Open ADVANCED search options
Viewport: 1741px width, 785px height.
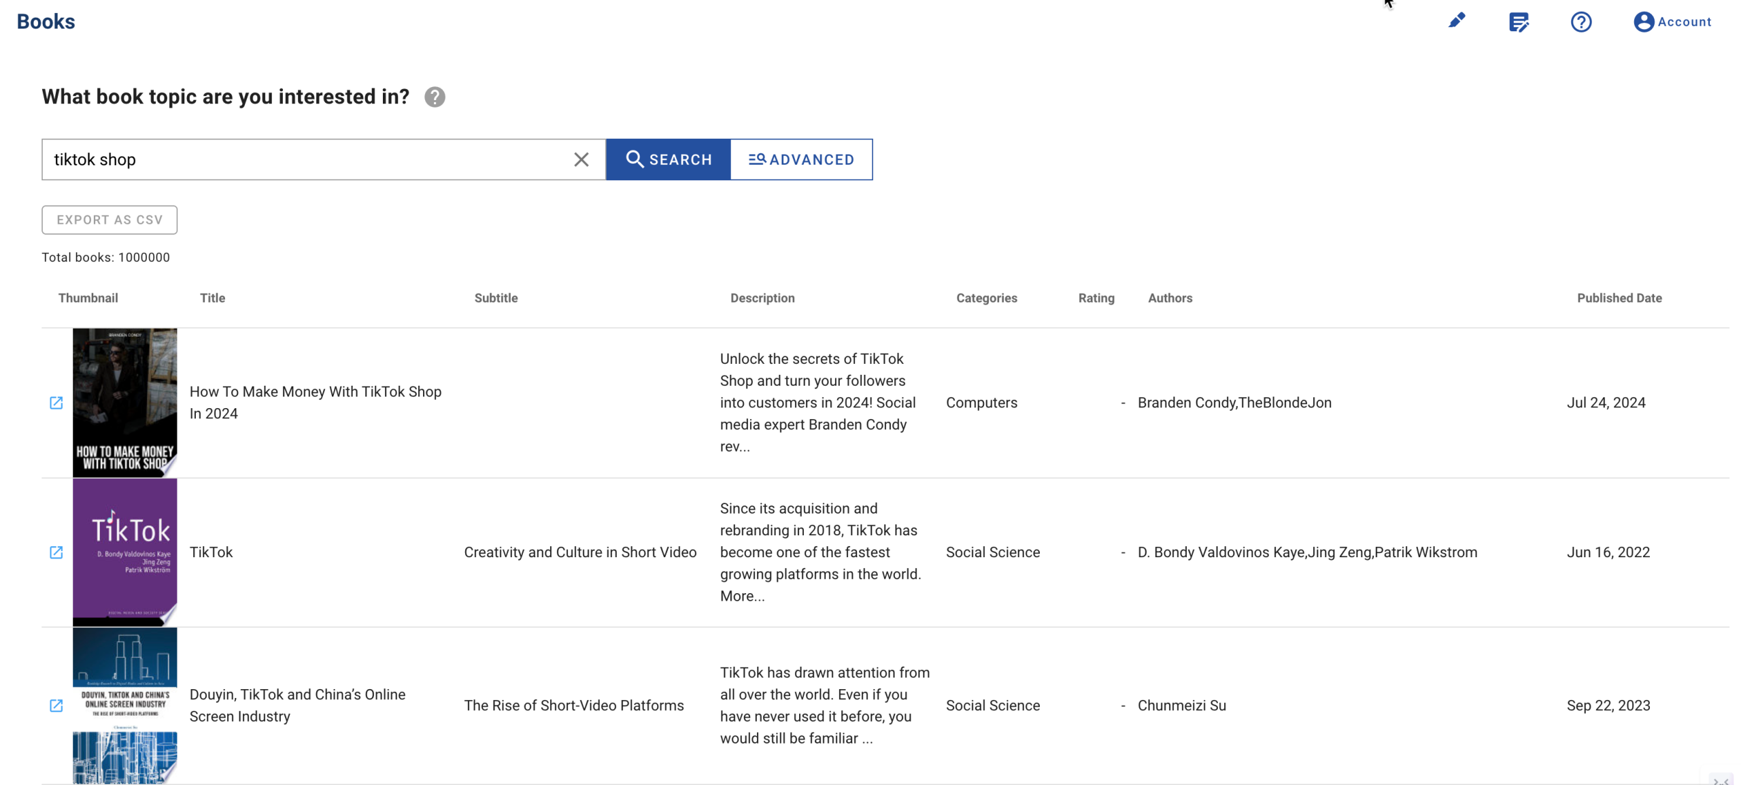pyautogui.click(x=801, y=159)
